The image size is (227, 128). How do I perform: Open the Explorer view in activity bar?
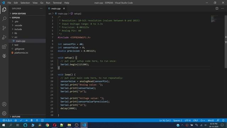click(4, 10)
